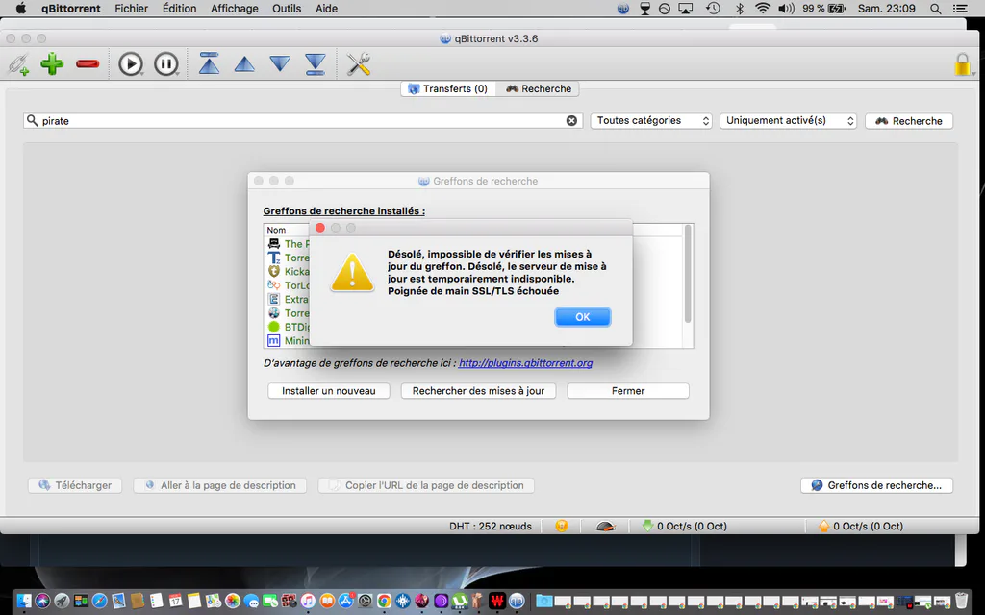Expand the Uniquement activé(s) dropdown
The height and width of the screenshot is (615, 985).
[x=789, y=120]
